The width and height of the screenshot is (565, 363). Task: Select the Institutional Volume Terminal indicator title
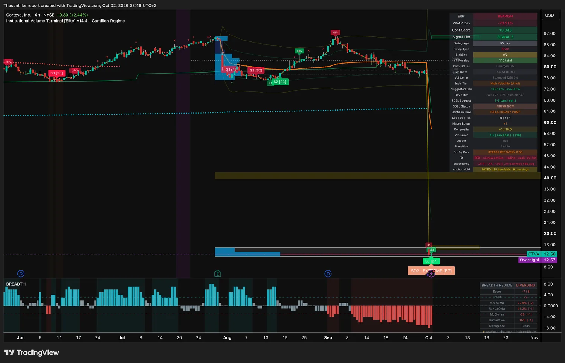pos(66,21)
